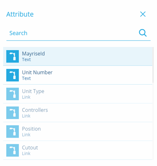Click the street light icon beside Cutout

click(x=13, y=150)
